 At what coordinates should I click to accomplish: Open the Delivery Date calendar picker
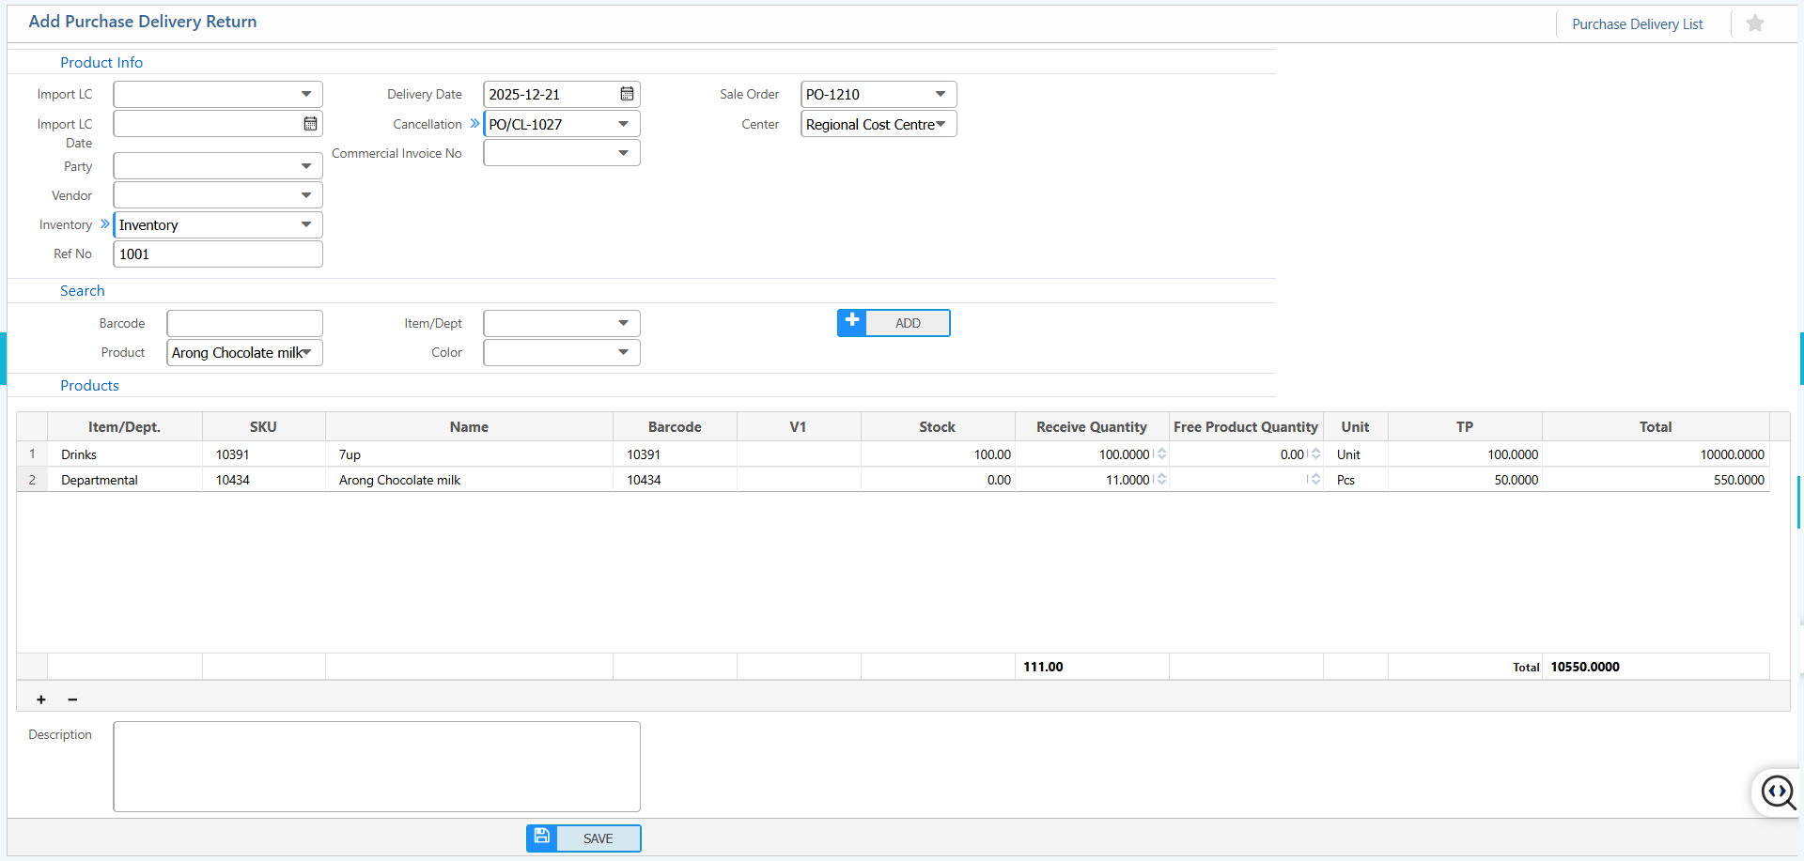[x=626, y=94]
